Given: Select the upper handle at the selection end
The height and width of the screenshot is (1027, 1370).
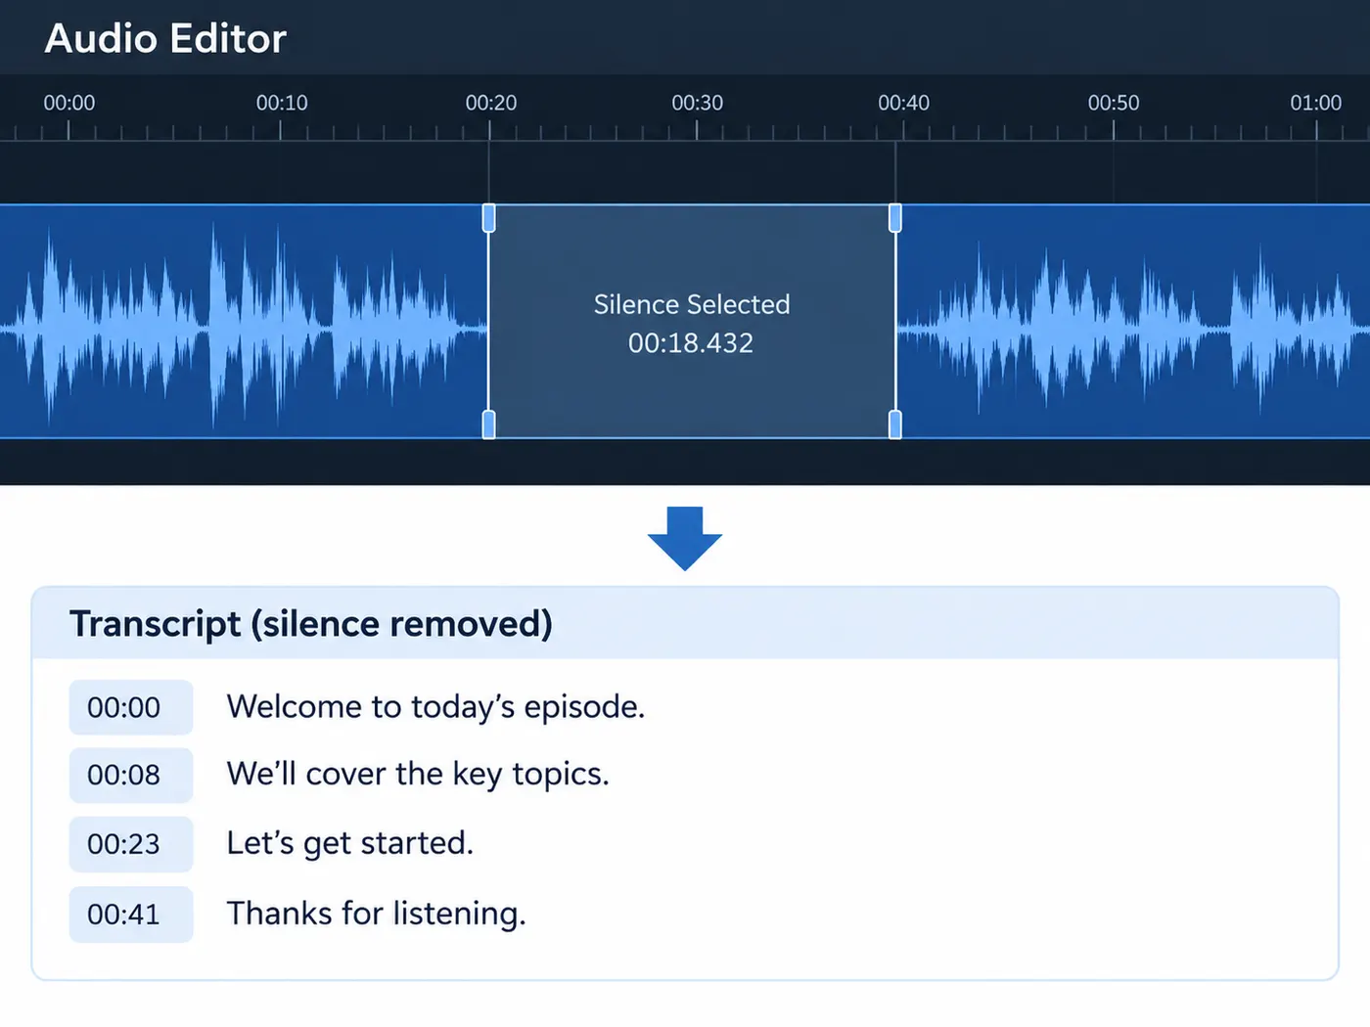Looking at the screenshot, I should pos(895,218).
